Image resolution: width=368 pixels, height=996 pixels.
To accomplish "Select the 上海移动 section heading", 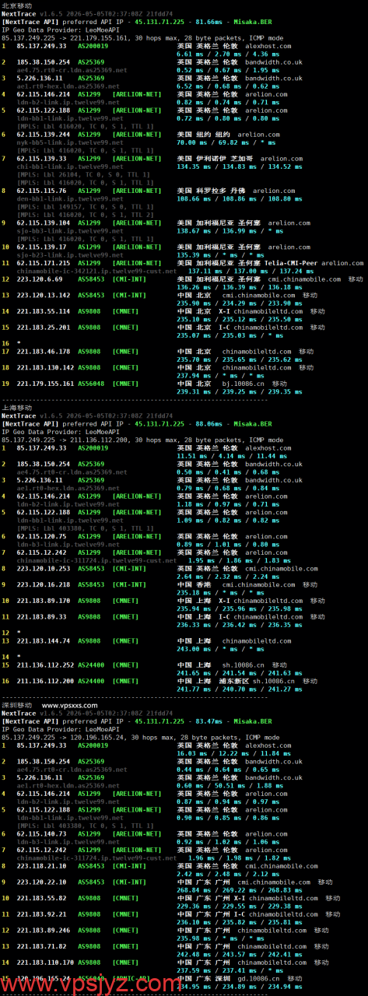I will coord(17,407).
